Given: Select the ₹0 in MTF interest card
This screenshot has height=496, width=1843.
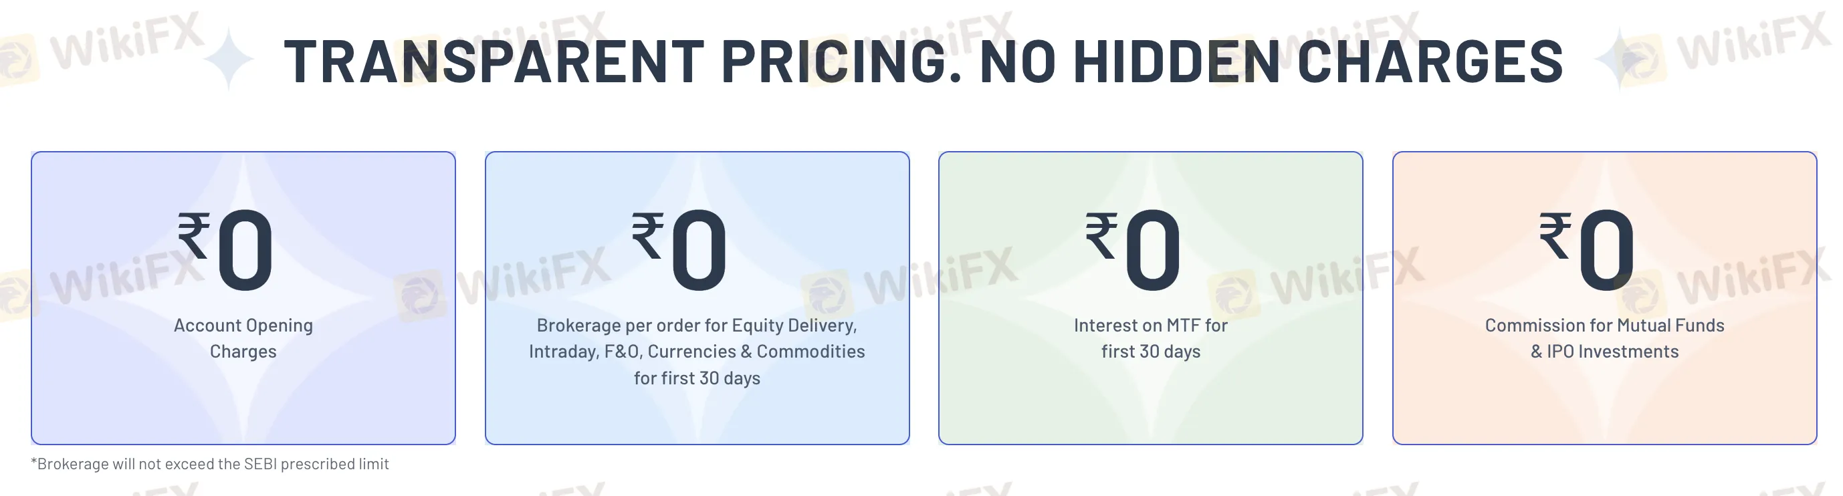Looking at the screenshot, I should pos(1133,250).
